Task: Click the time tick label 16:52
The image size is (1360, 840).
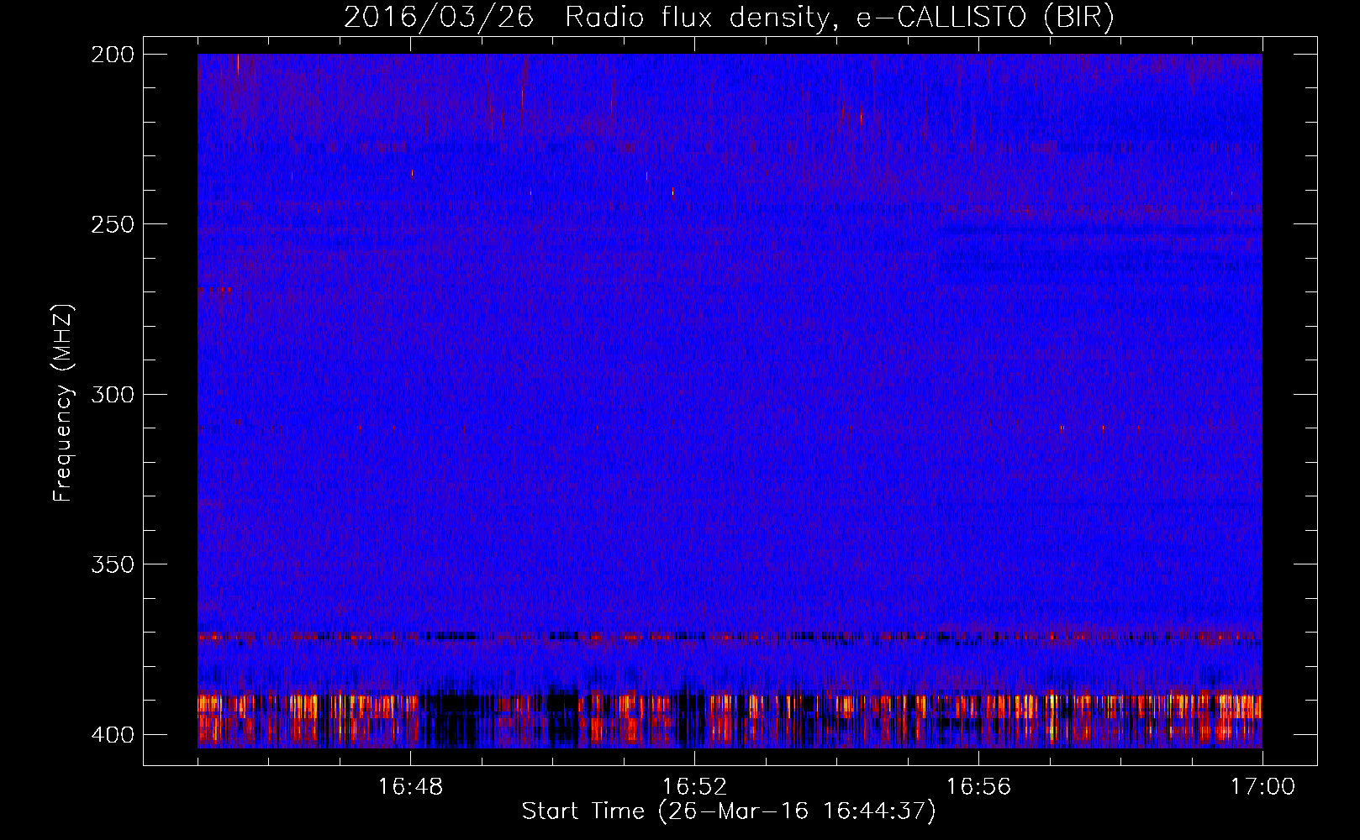Action: click(x=694, y=787)
